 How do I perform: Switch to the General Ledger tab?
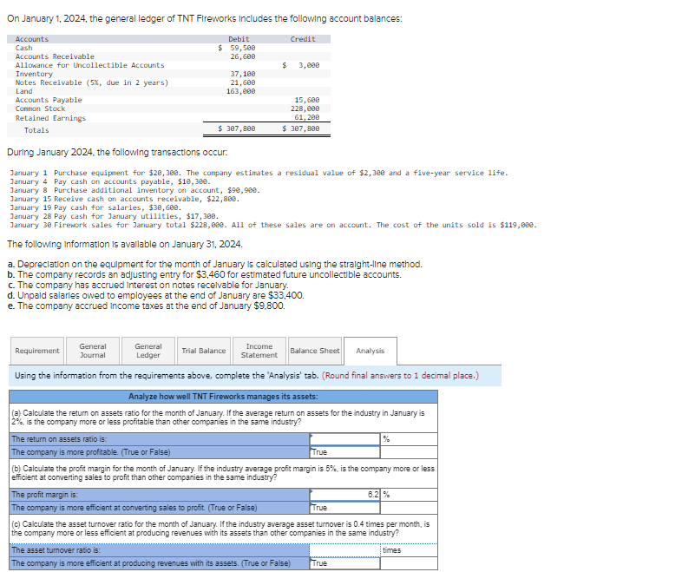tap(148, 351)
